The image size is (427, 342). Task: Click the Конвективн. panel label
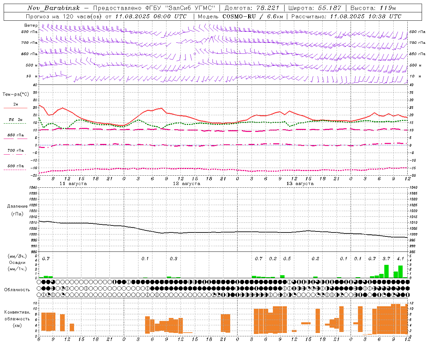pos(17,312)
